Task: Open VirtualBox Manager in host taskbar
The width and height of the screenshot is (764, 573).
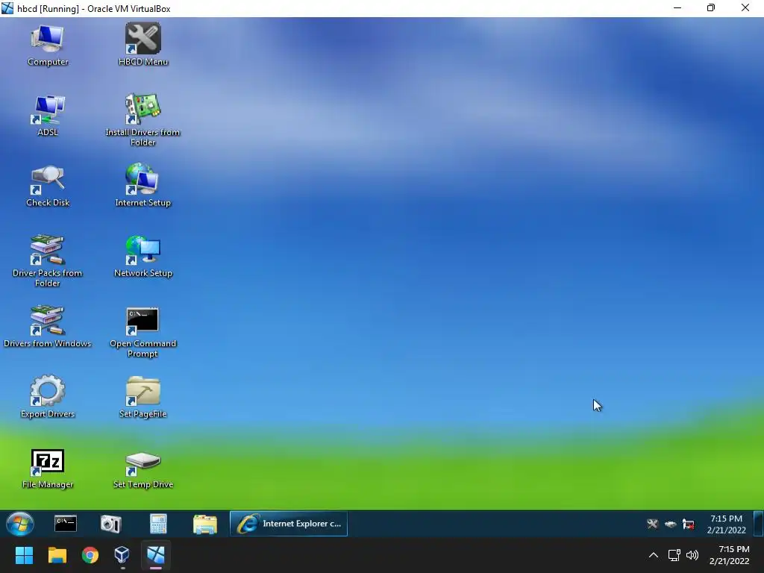Action: (122, 555)
